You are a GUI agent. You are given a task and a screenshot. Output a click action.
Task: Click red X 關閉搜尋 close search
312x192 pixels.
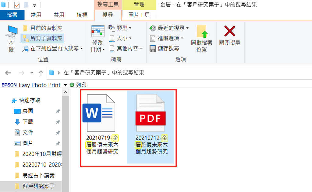(x=230, y=36)
